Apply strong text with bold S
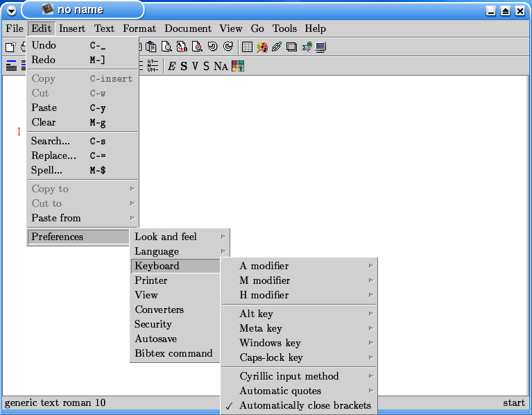The image size is (532, 415). click(184, 66)
